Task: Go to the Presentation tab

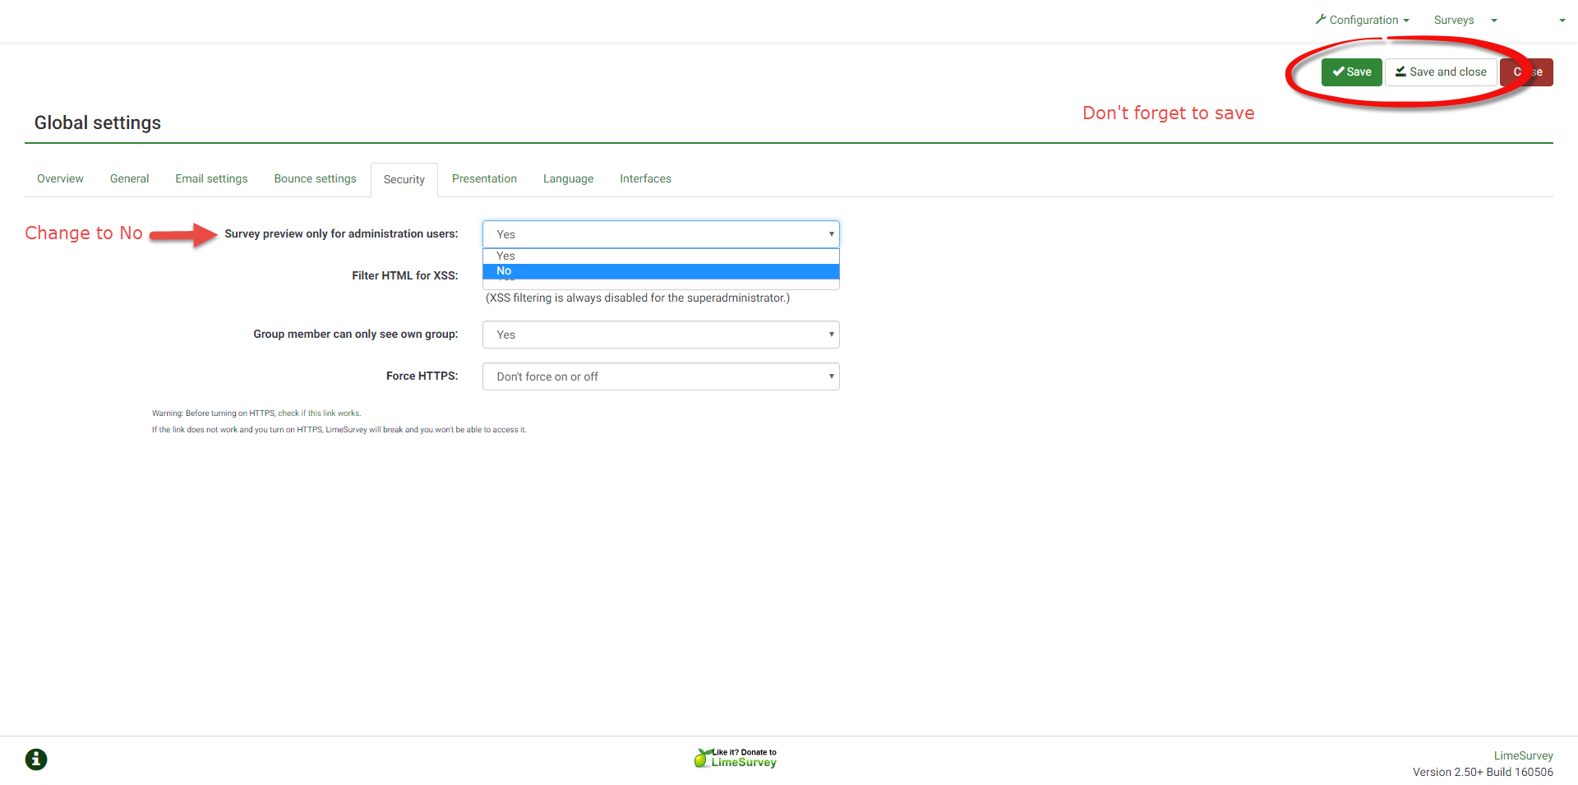Action: (x=484, y=178)
